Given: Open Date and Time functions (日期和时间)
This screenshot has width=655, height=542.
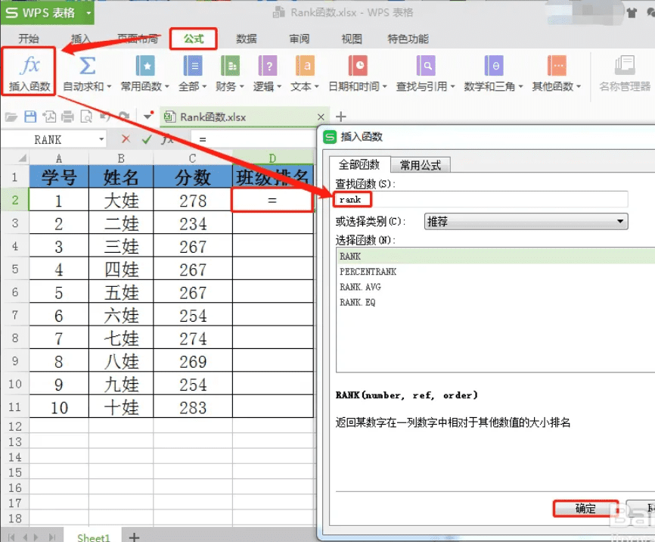Looking at the screenshot, I should 358,72.
